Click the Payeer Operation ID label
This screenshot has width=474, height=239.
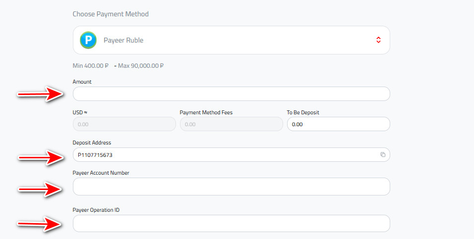96,210
